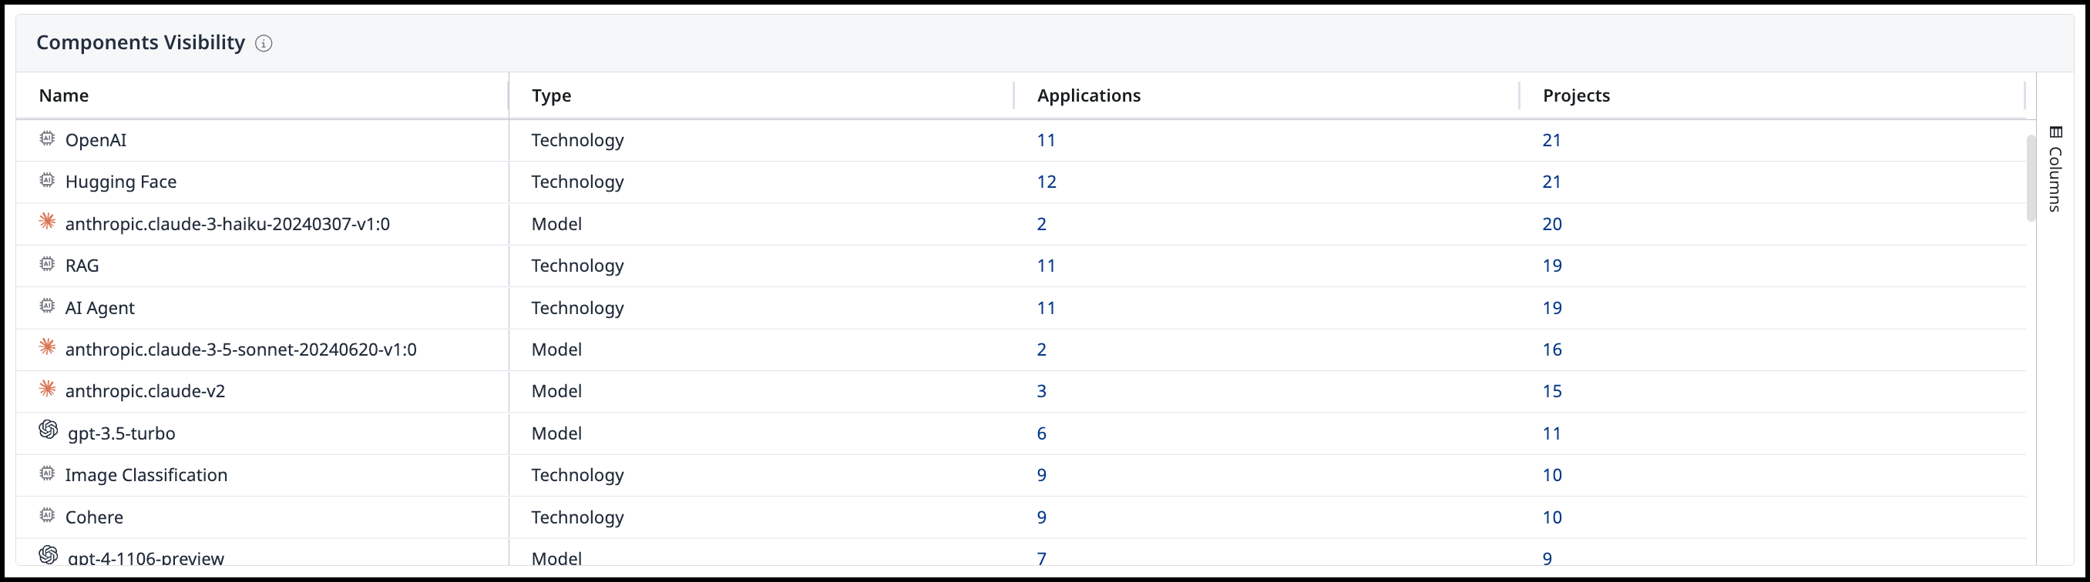Viewport: 2090px width, 582px height.
Task: Click the OpenAI technology row icon
Action: pos(47,139)
